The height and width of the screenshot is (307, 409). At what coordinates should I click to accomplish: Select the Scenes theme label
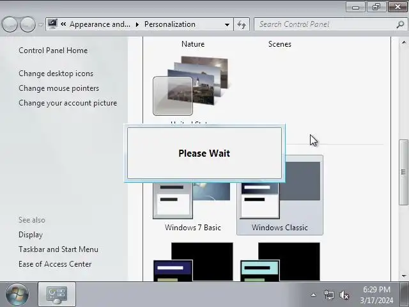tap(280, 44)
